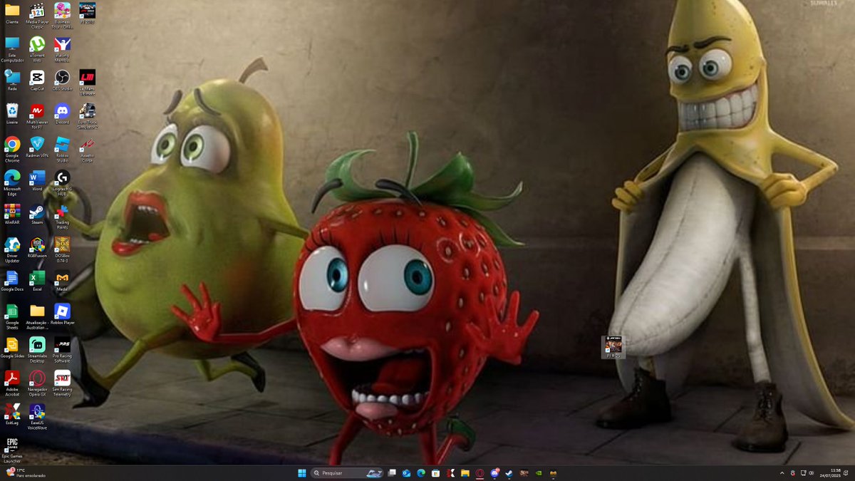This screenshot has height=481, width=855.
Task: Select the Medal desktop shortcut
Action: point(62,281)
